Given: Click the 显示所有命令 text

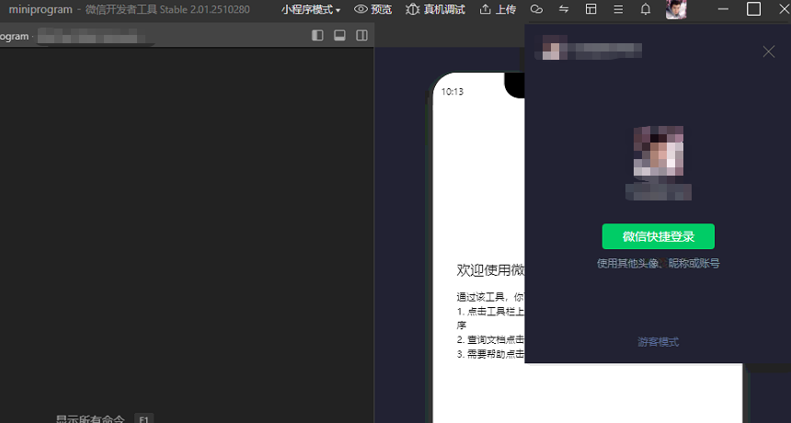Looking at the screenshot, I should click(90, 419).
